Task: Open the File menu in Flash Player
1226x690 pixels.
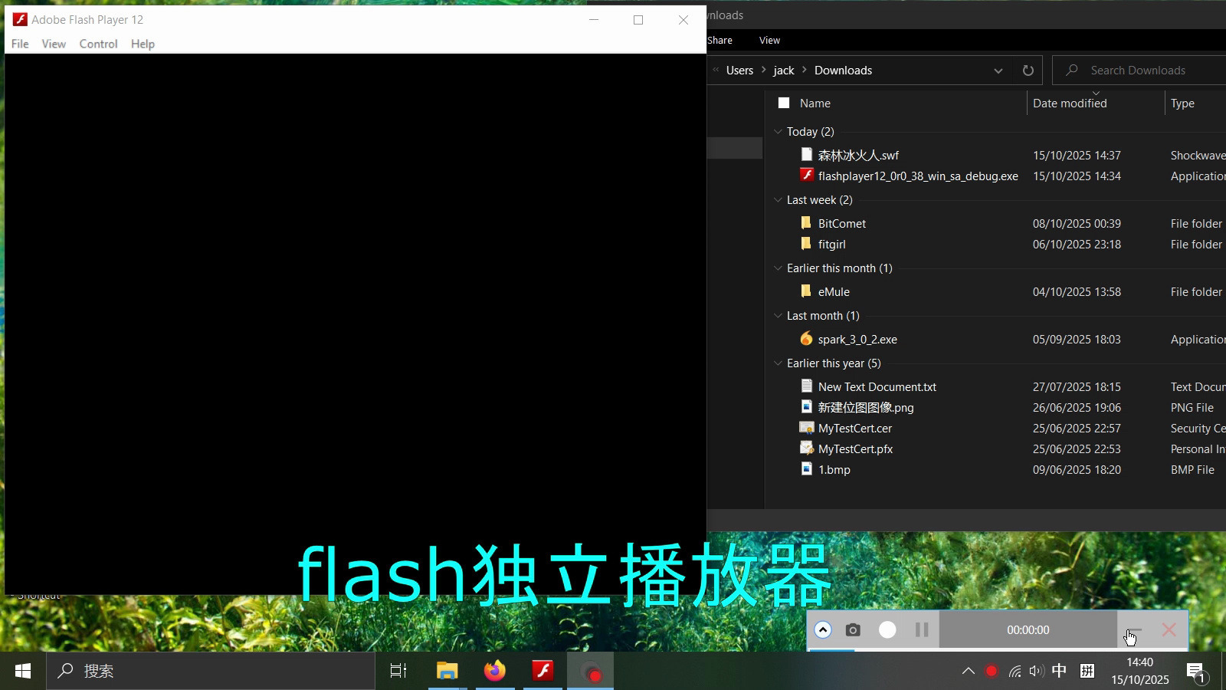Action: click(x=20, y=44)
